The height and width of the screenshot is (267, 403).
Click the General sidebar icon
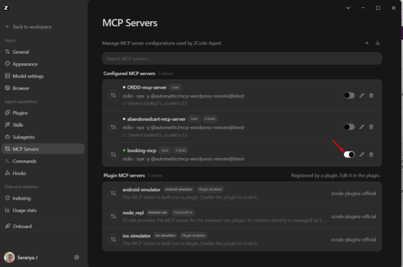point(7,52)
